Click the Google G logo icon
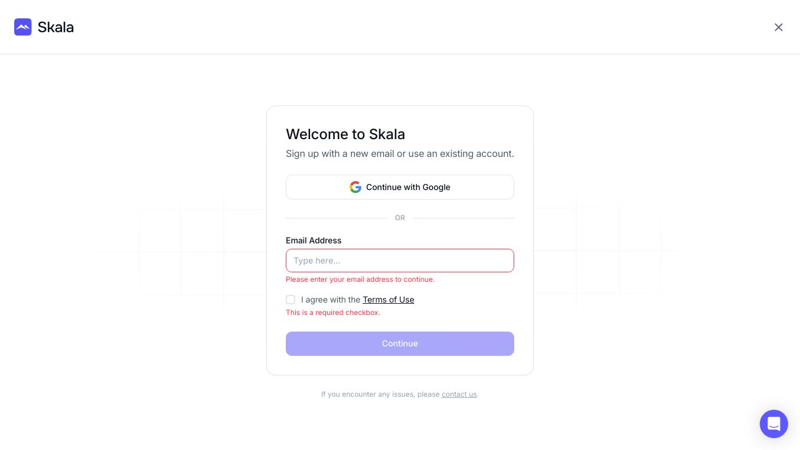Screen dimensions: 800x450 click(x=355, y=187)
